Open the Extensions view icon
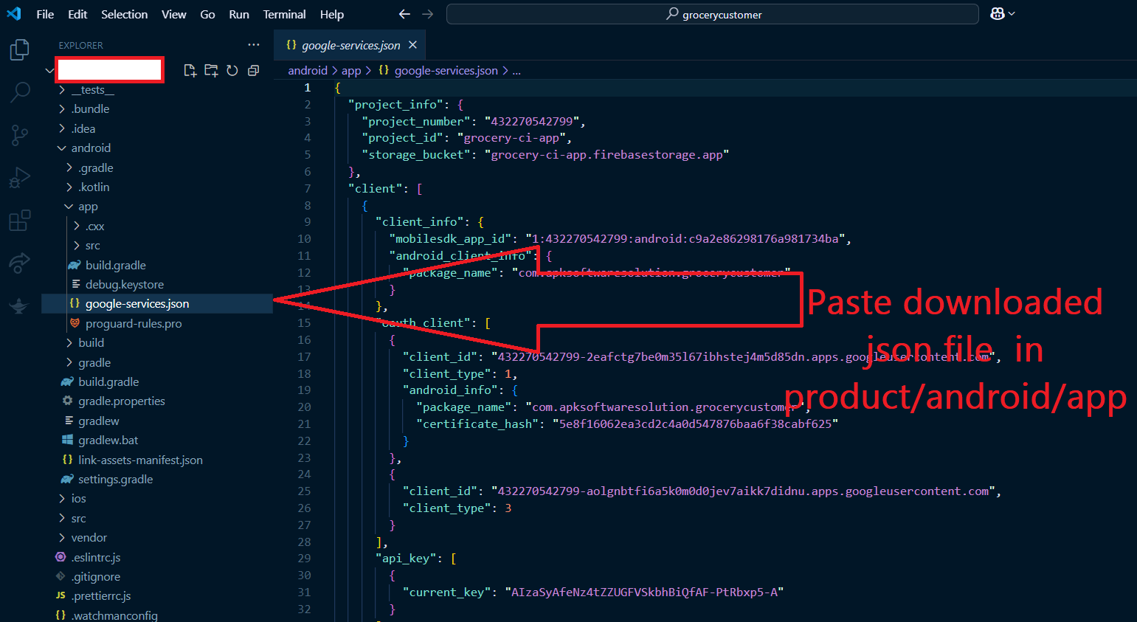1137x622 pixels. 20,220
